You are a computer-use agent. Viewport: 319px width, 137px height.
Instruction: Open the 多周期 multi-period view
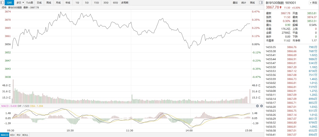(x=124, y=3)
